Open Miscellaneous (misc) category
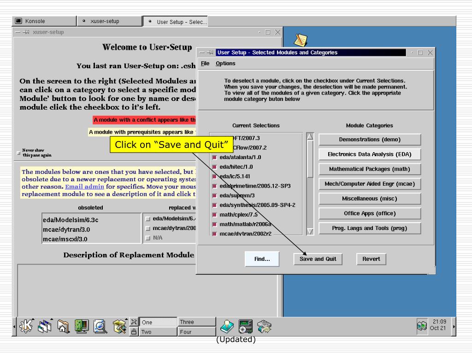Image resolution: width=472 pixels, height=354 pixels. coord(370,198)
